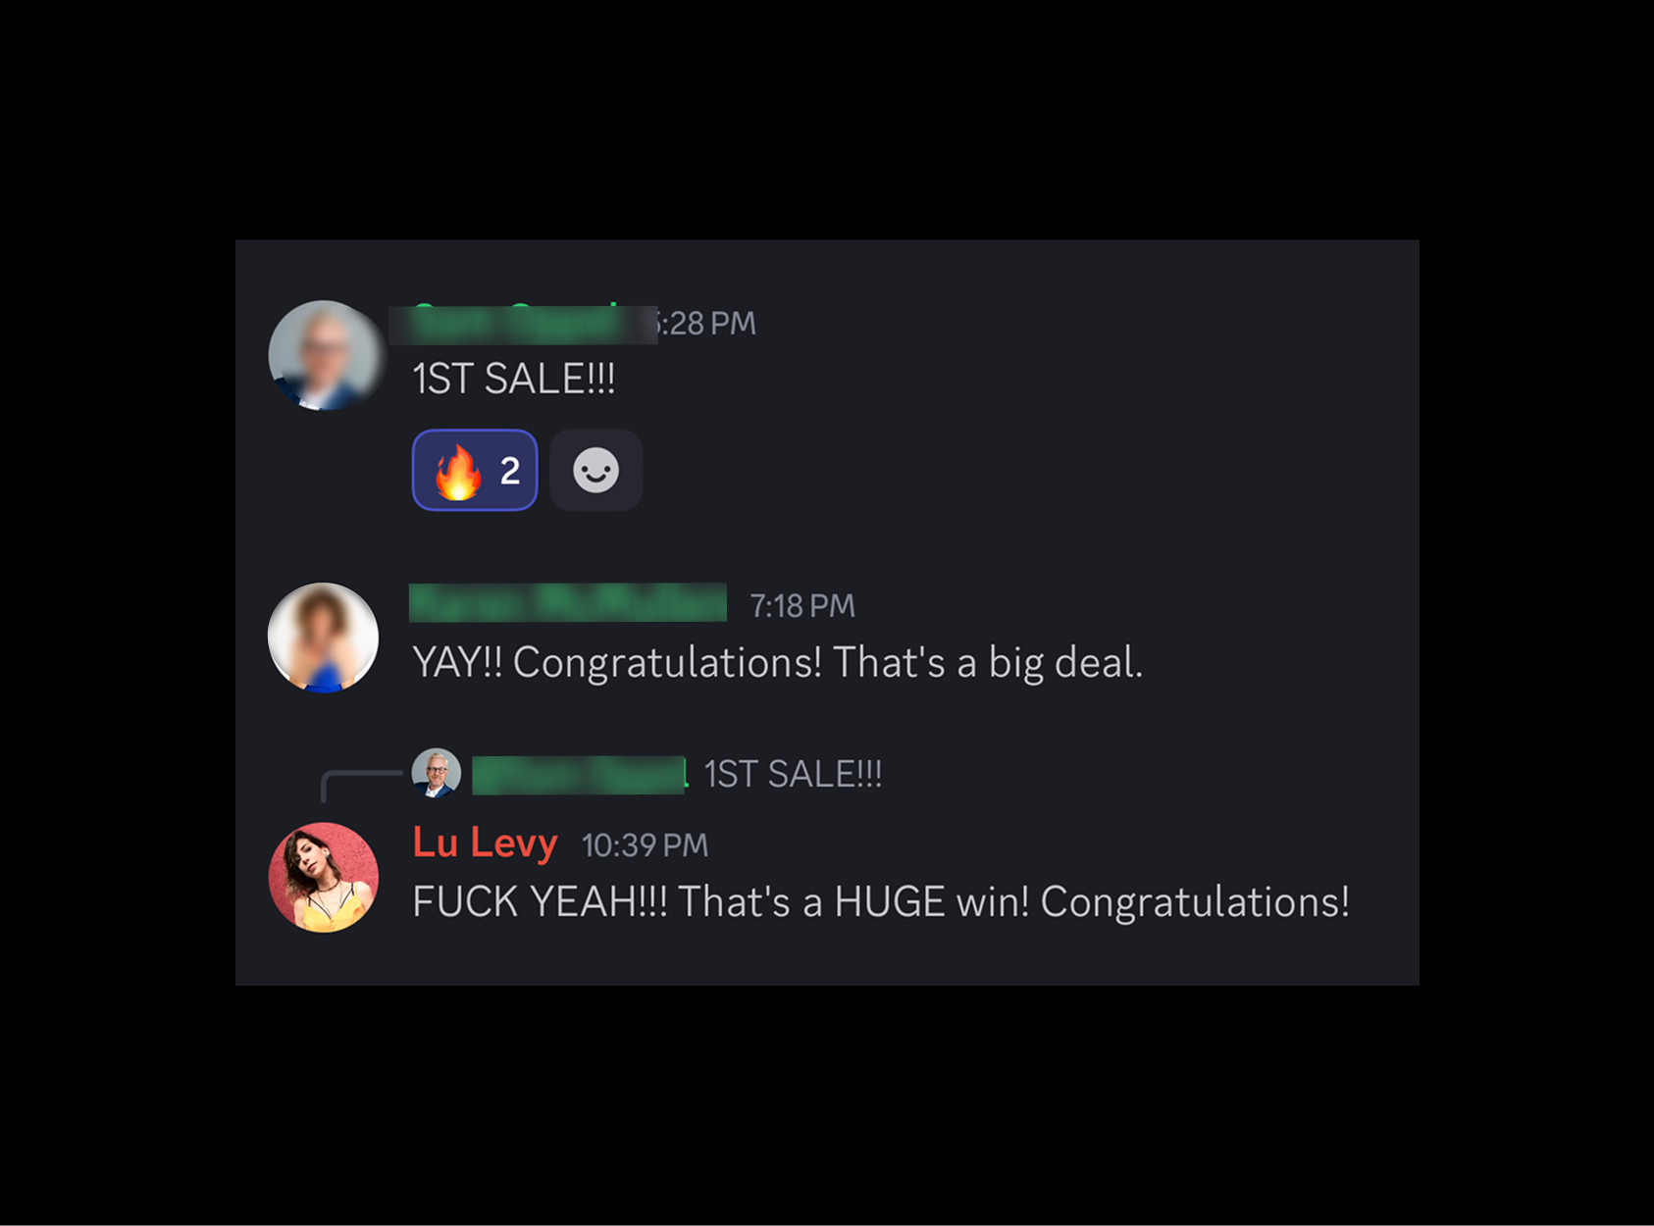Click the 10:39 PM timestamp
The height and width of the screenshot is (1226, 1654).
(x=645, y=845)
